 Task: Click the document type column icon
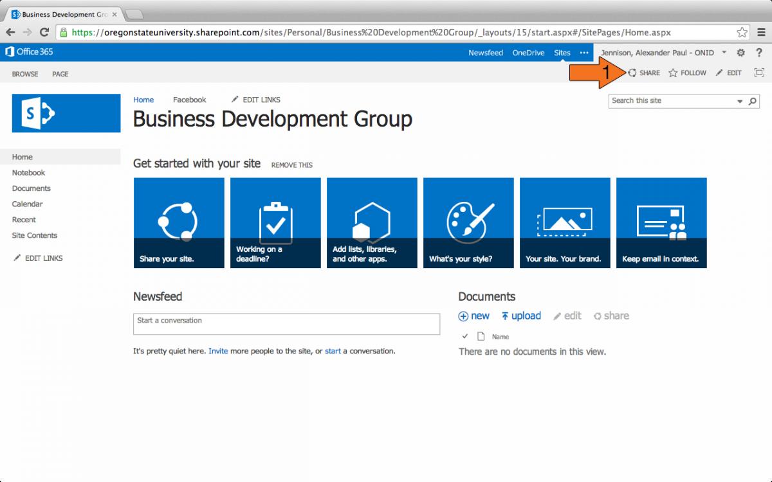click(x=481, y=336)
